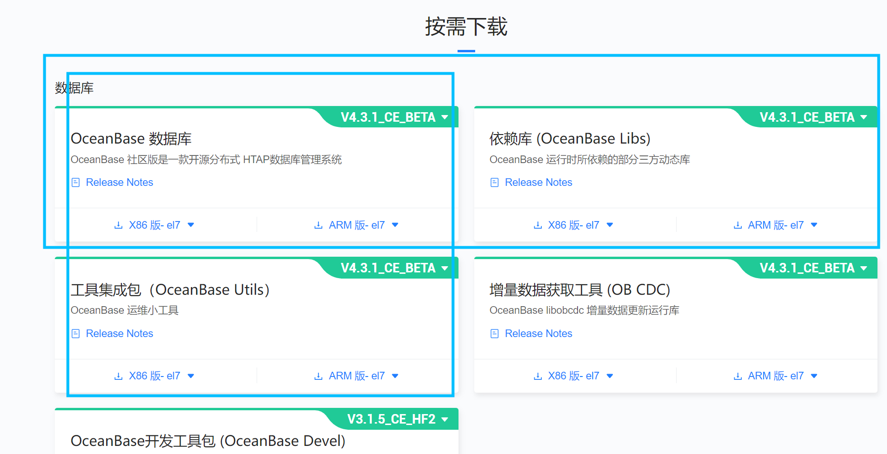Viewport: 887px width, 454px height.
Task: Click the '依赖库 (OceanBase Libs)' card title
Action: tap(570, 139)
